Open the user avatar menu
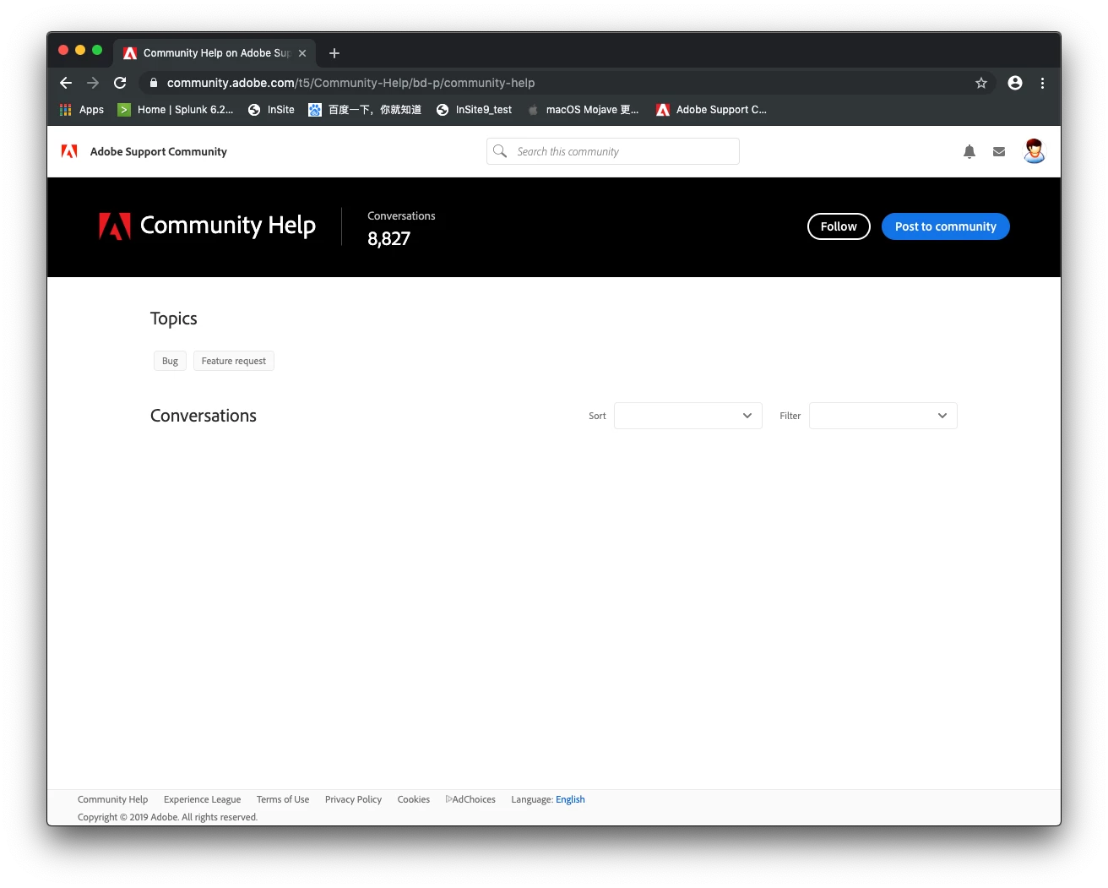This screenshot has width=1108, height=888. coord(1035,151)
